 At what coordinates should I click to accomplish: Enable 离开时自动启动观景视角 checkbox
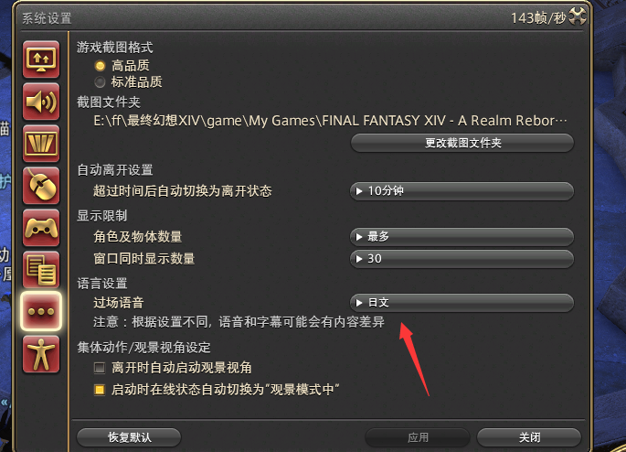100,368
